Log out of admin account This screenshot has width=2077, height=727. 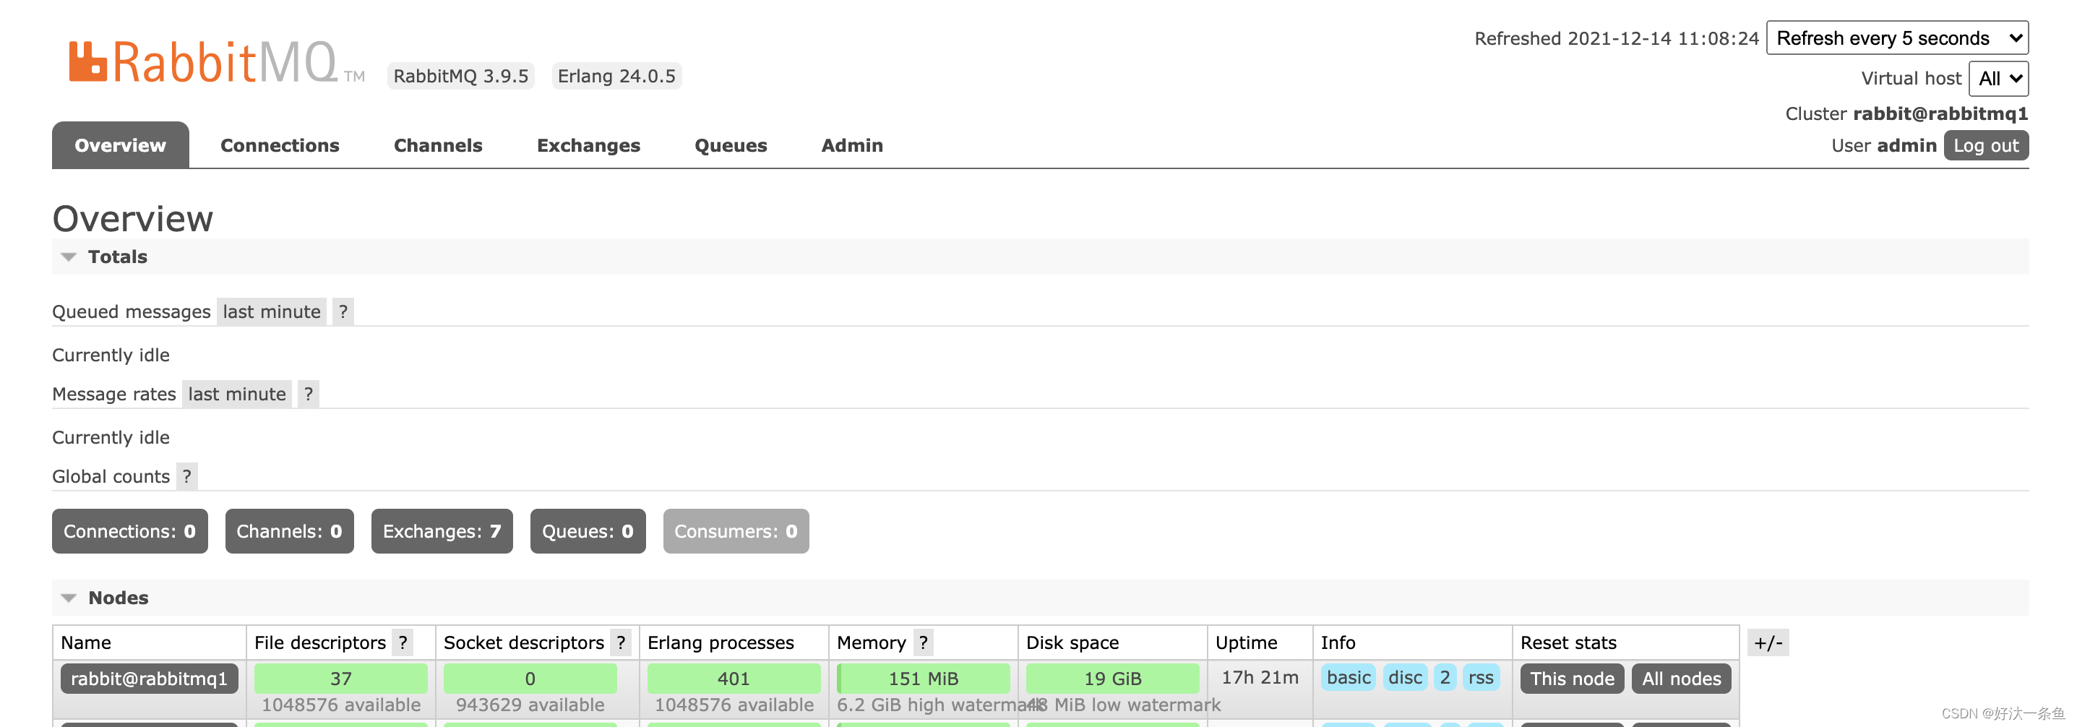click(1986, 145)
